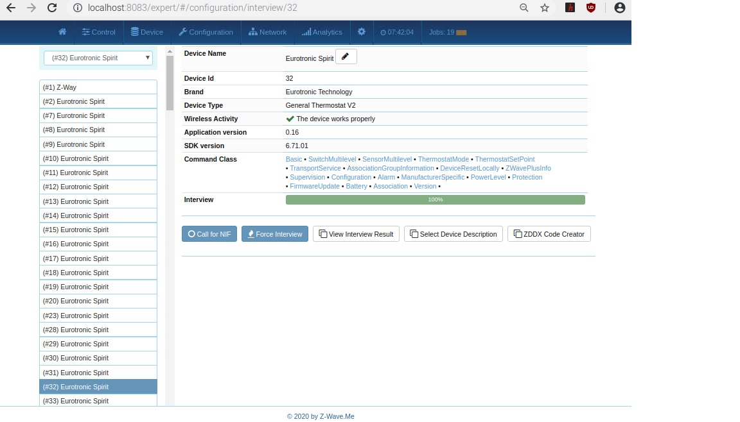Click browser forward arrow
This screenshot has width=740, height=422.
point(31,8)
